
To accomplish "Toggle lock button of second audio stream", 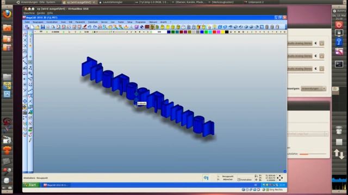I will tap(322, 56).
